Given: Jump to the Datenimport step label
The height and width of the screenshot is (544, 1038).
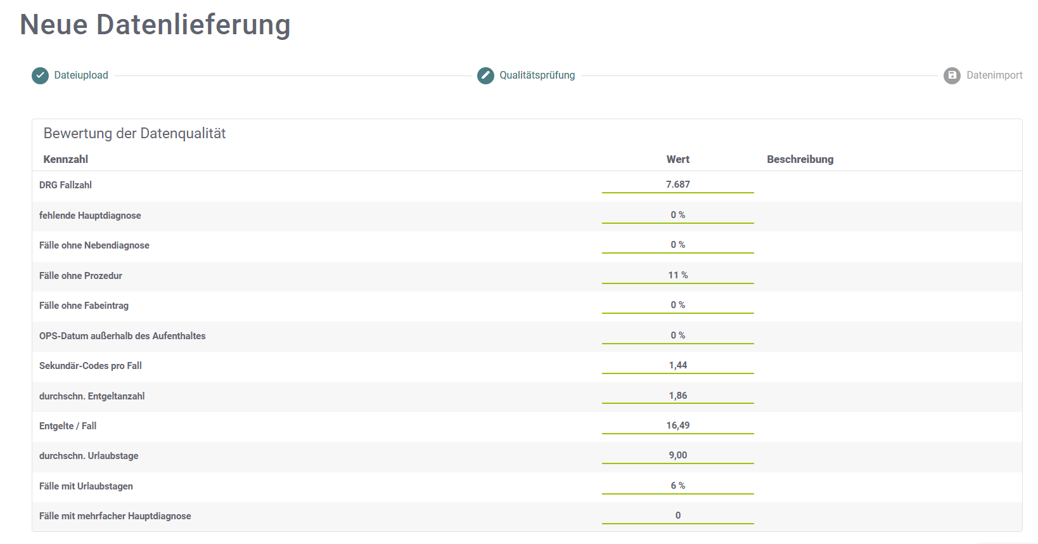Looking at the screenshot, I should [x=994, y=75].
